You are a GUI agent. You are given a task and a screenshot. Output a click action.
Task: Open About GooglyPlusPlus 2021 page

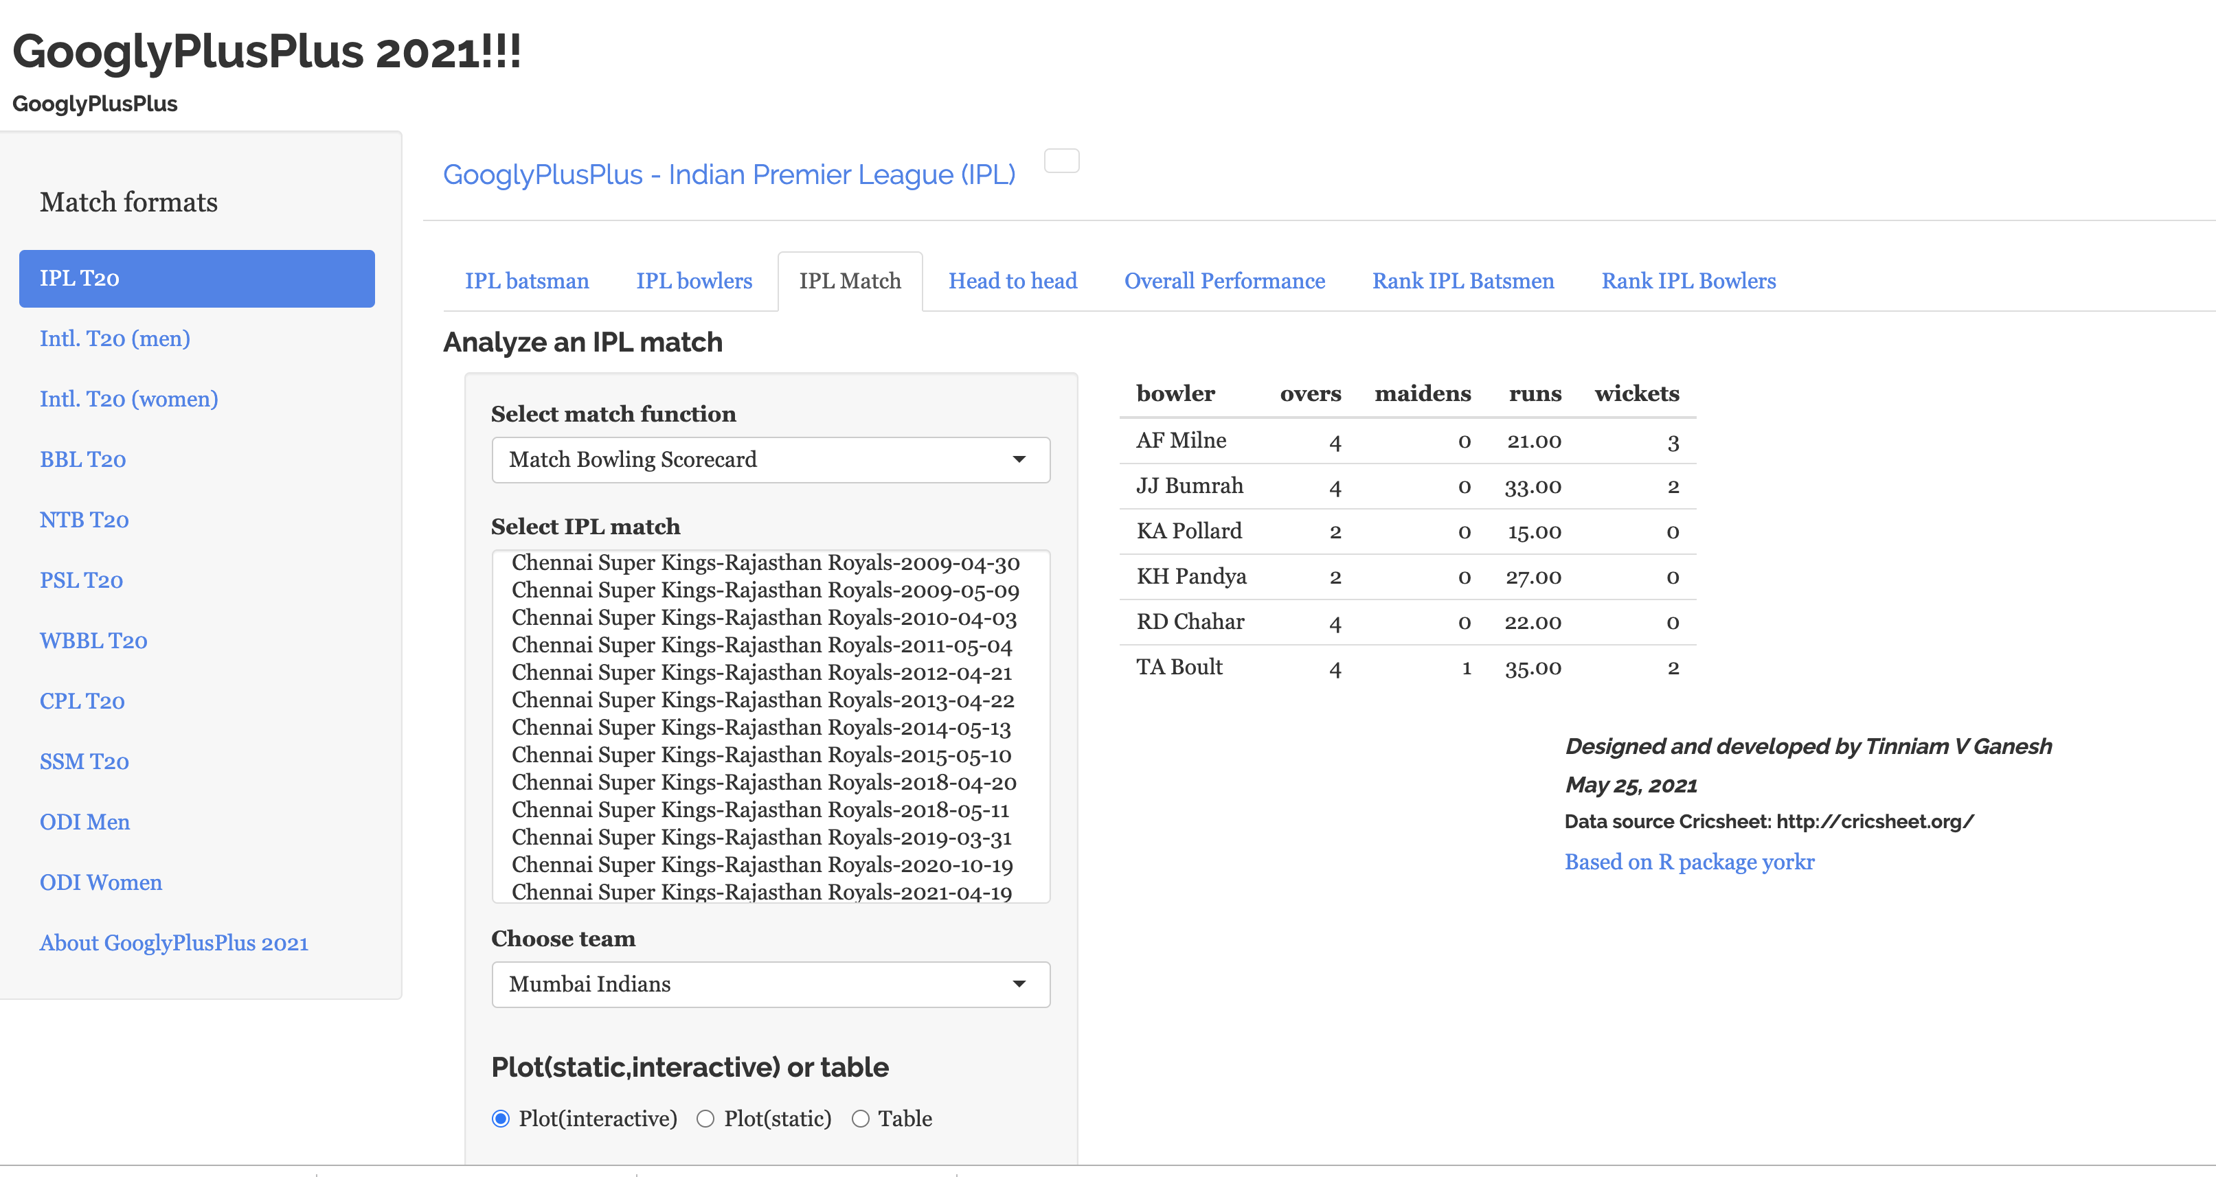(x=174, y=943)
